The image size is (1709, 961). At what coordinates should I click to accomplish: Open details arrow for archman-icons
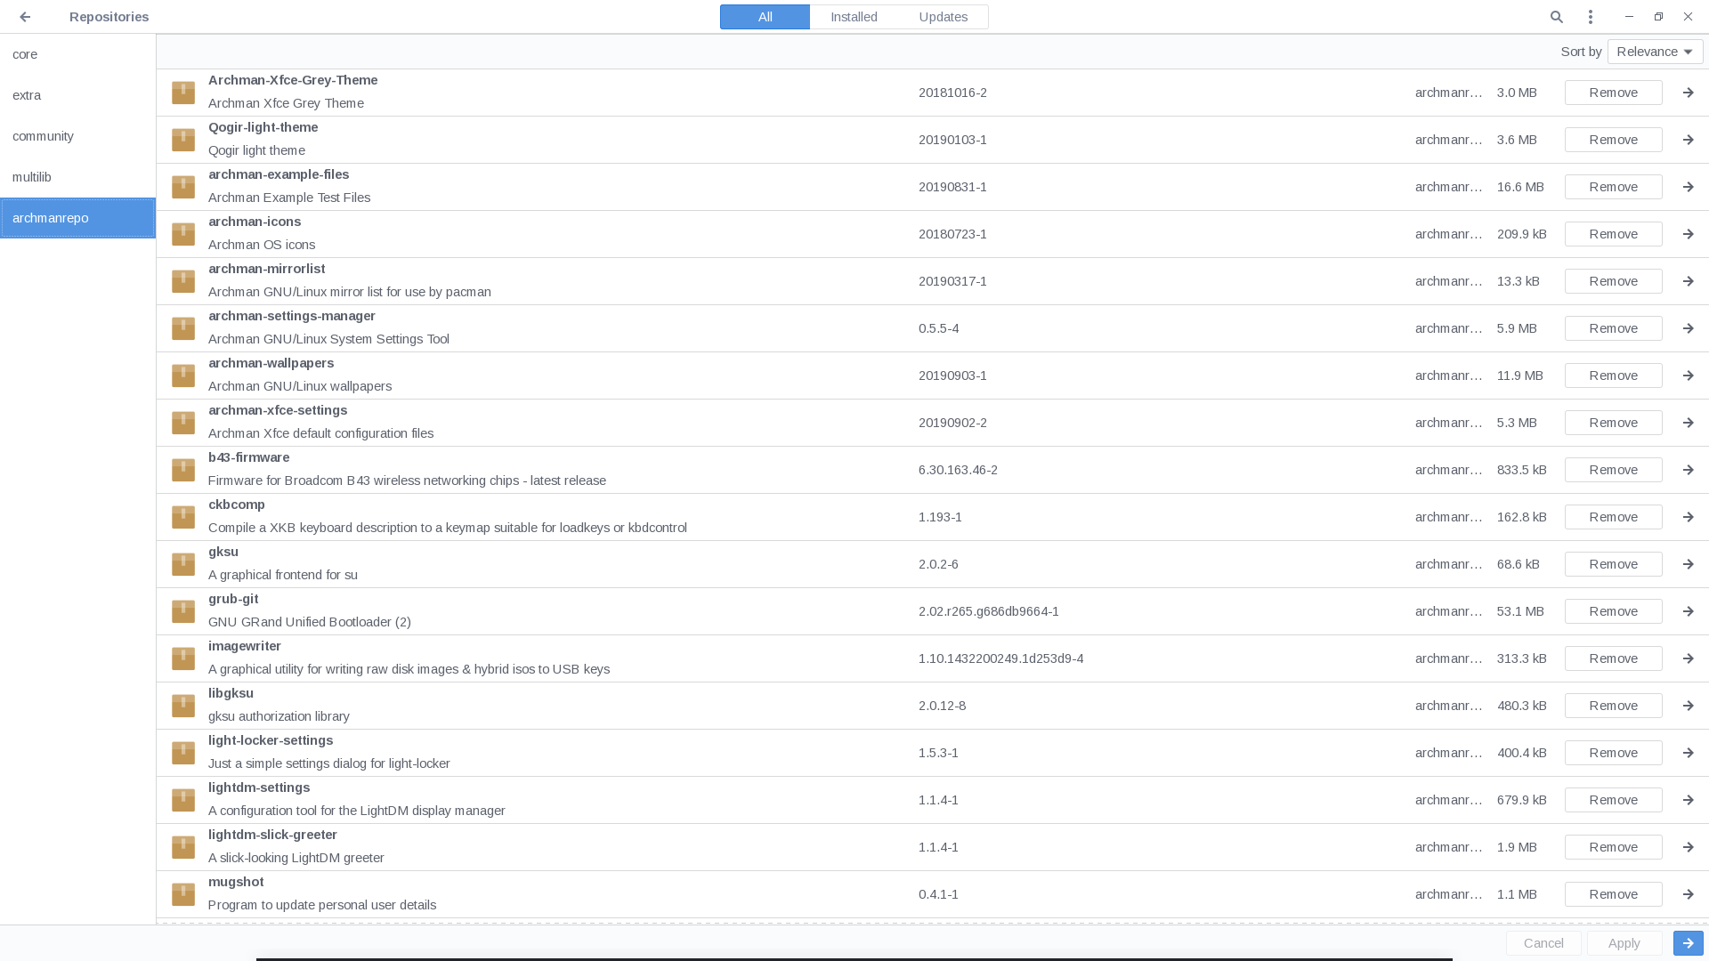[x=1688, y=234]
